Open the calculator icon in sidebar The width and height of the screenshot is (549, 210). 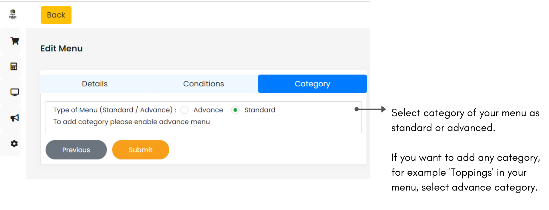pyautogui.click(x=14, y=67)
